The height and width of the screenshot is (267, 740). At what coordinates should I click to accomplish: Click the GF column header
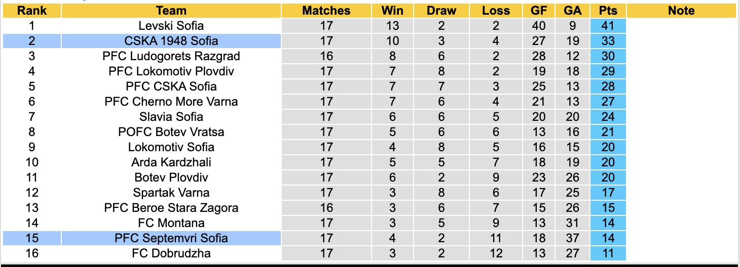[539, 11]
